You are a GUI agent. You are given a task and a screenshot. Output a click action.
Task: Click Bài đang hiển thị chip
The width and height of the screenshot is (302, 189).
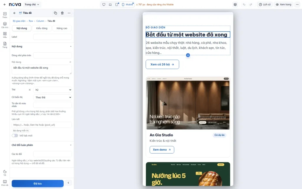point(21,131)
